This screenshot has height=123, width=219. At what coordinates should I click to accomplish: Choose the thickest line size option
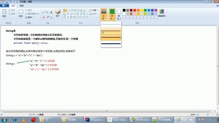[x=111, y=44]
